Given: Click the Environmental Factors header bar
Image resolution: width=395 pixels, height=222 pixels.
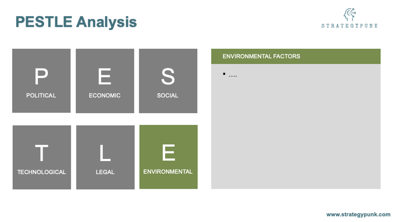Looking at the screenshot, I should click(296, 57).
